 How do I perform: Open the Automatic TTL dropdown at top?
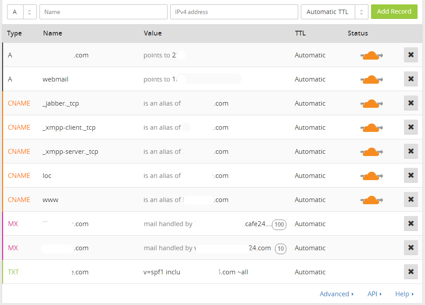point(334,12)
